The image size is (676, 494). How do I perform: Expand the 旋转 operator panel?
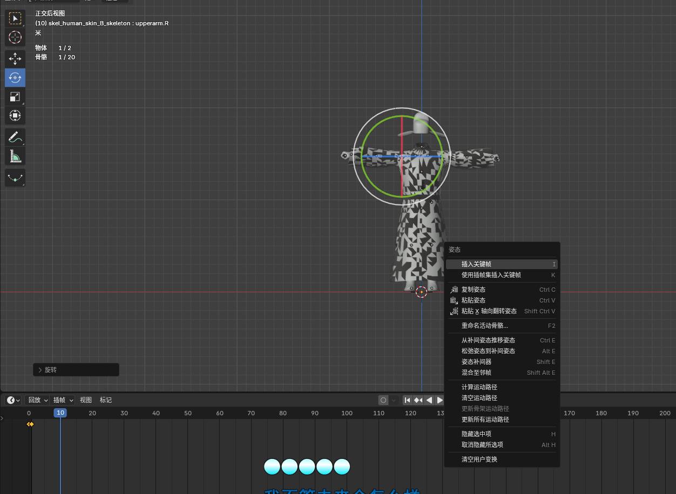(76, 370)
